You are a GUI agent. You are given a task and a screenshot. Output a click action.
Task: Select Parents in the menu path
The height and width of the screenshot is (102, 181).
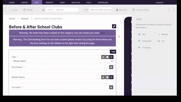60,10
